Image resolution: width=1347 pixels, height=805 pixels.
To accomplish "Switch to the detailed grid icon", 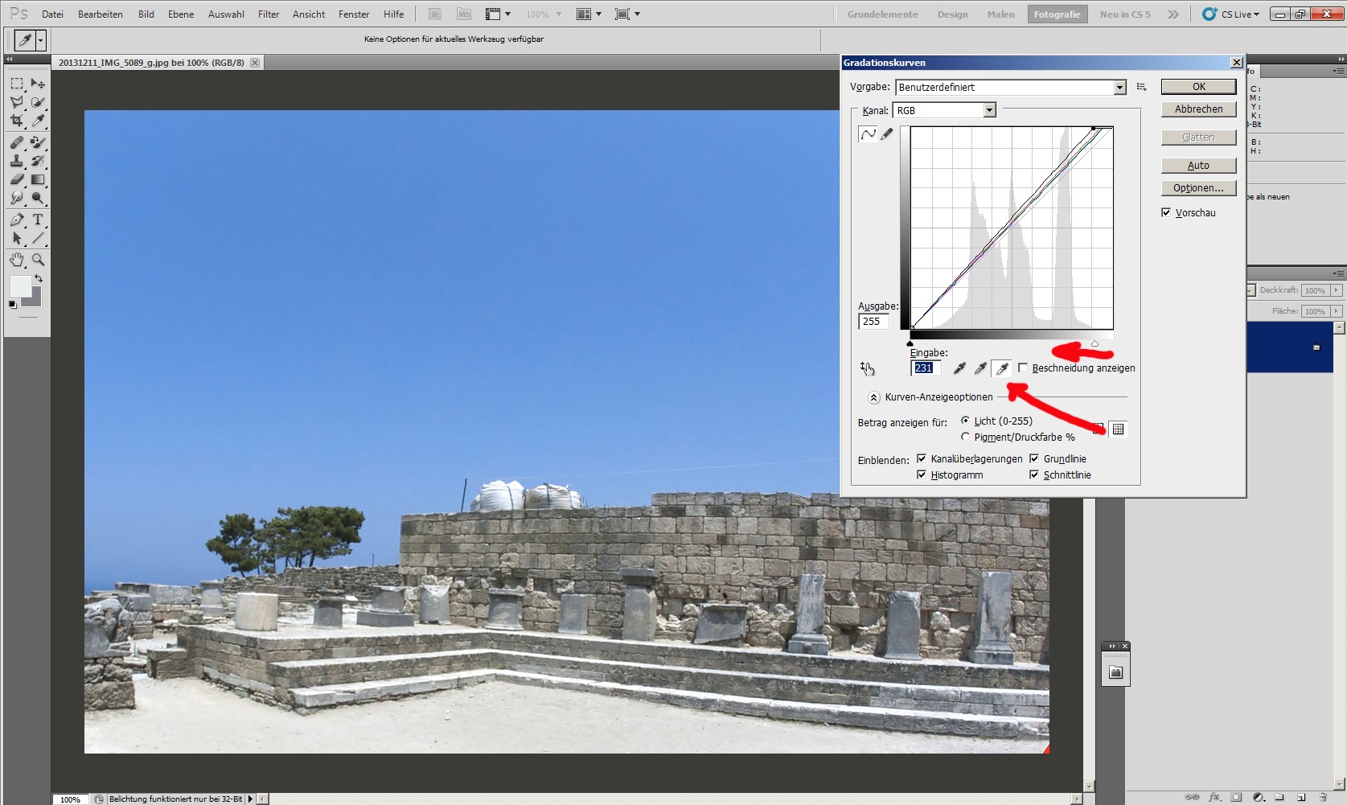I will (x=1118, y=429).
